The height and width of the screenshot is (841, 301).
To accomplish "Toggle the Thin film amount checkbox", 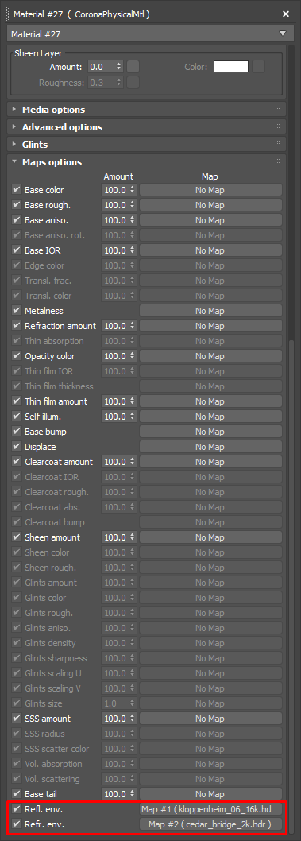I will point(17,401).
